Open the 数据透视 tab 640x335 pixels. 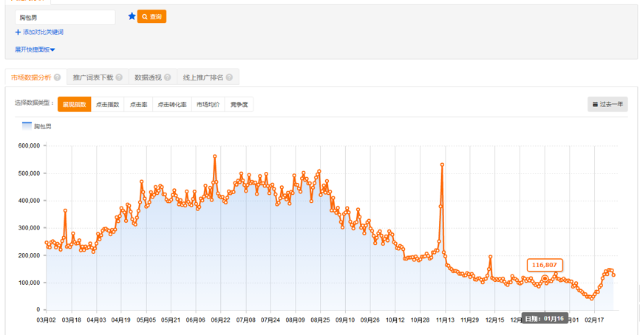pyautogui.click(x=147, y=77)
